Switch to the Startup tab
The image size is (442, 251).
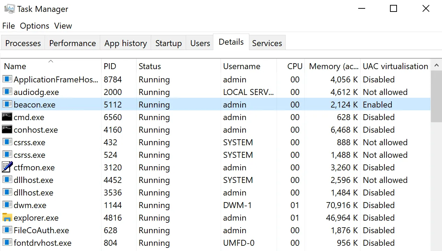coord(169,43)
